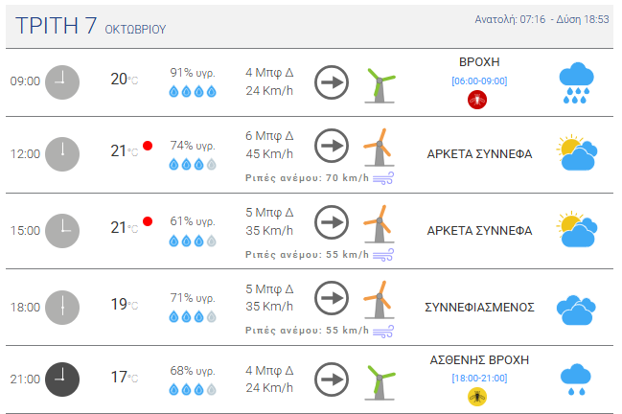
Task: Click the cloudy icon at 18:00
Action: 577,308
